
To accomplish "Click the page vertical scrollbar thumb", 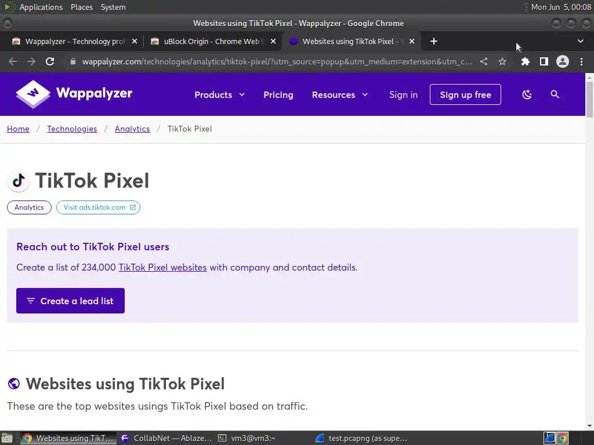I will point(589,100).
